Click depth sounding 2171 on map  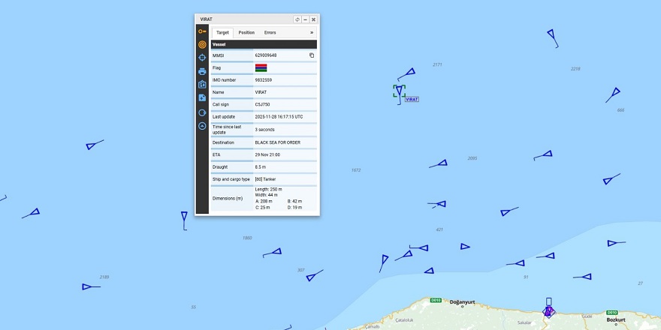tap(437, 64)
